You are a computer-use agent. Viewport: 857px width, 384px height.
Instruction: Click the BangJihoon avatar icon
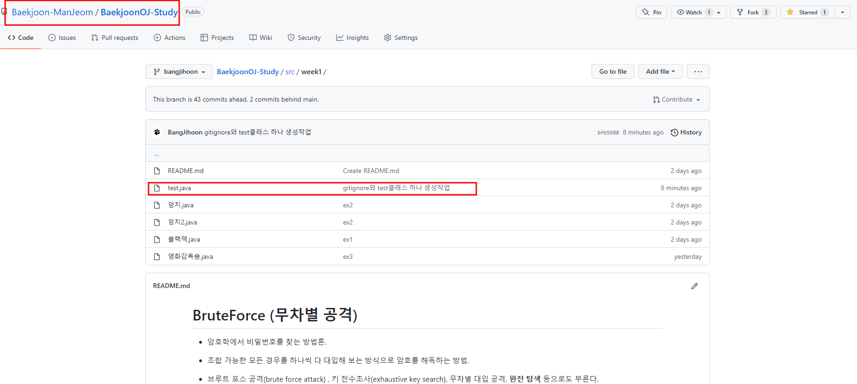[x=157, y=132]
